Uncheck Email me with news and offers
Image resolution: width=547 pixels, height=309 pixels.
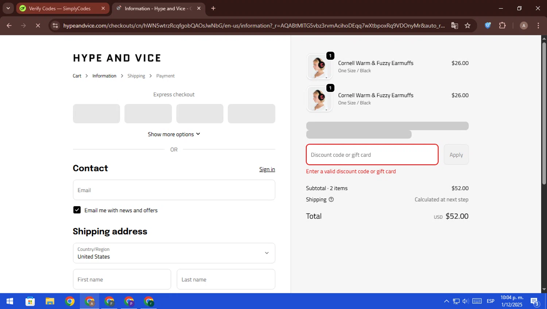pyautogui.click(x=77, y=210)
